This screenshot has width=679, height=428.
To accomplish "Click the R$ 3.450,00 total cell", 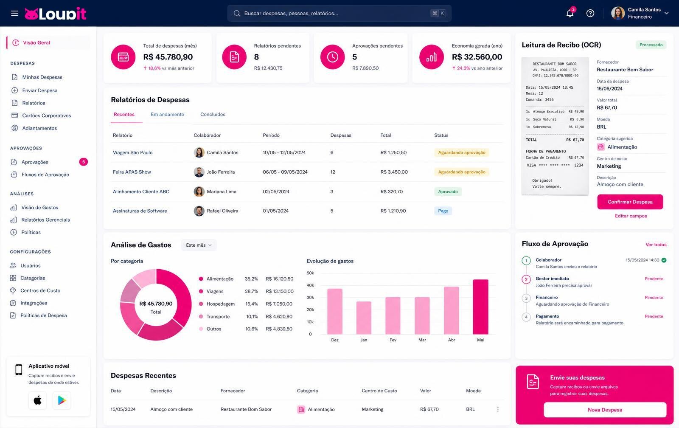I will [394, 172].
